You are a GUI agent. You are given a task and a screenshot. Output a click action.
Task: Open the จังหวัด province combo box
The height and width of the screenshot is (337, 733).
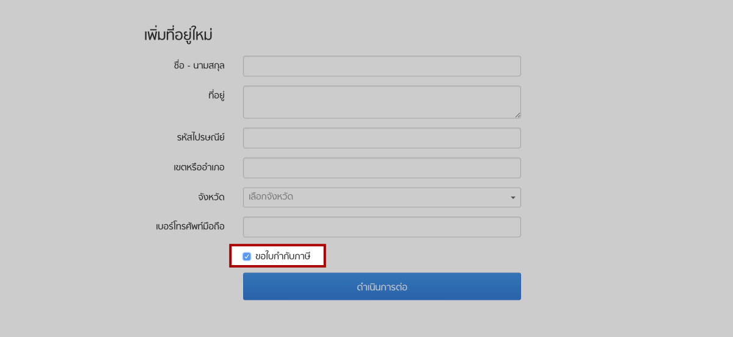click(x=382, y=197)
